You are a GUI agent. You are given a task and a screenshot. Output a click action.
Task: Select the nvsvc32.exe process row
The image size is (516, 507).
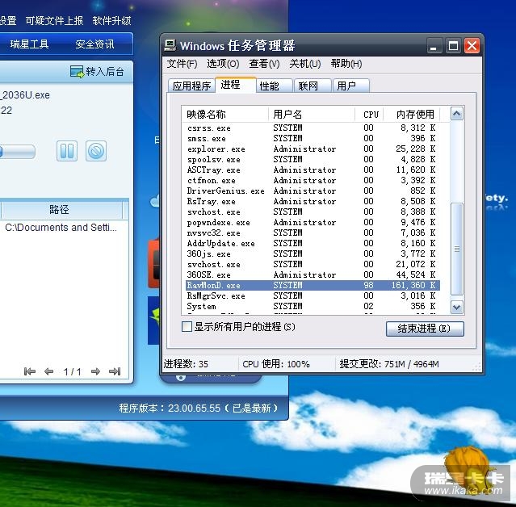coord(311,233)
